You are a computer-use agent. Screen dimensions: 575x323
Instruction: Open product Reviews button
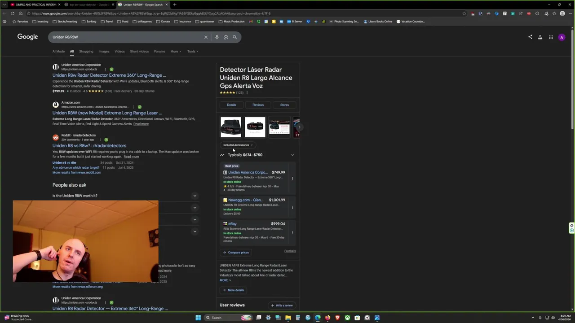click(258, 105)
